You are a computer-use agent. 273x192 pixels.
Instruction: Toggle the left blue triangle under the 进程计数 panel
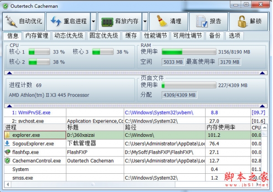point(10,106)
